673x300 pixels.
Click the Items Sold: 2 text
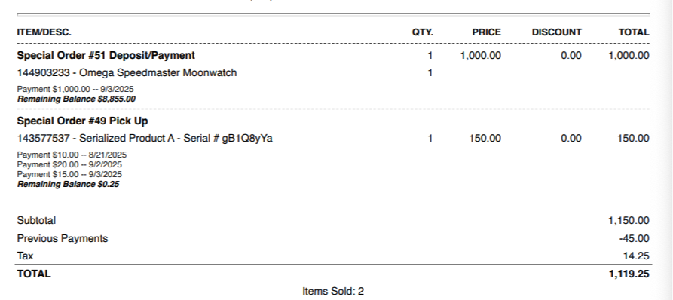pos(333,292)
